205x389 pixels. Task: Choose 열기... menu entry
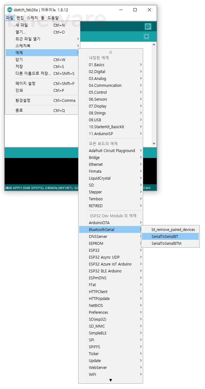[x=42, y=32]
